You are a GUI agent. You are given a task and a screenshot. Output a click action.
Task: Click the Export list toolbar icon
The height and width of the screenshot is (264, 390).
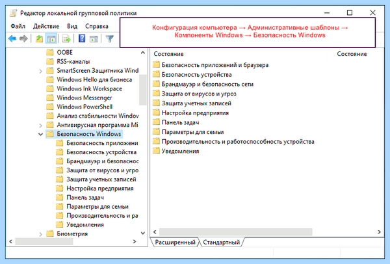pyautogui.click(x=66, y=38)
